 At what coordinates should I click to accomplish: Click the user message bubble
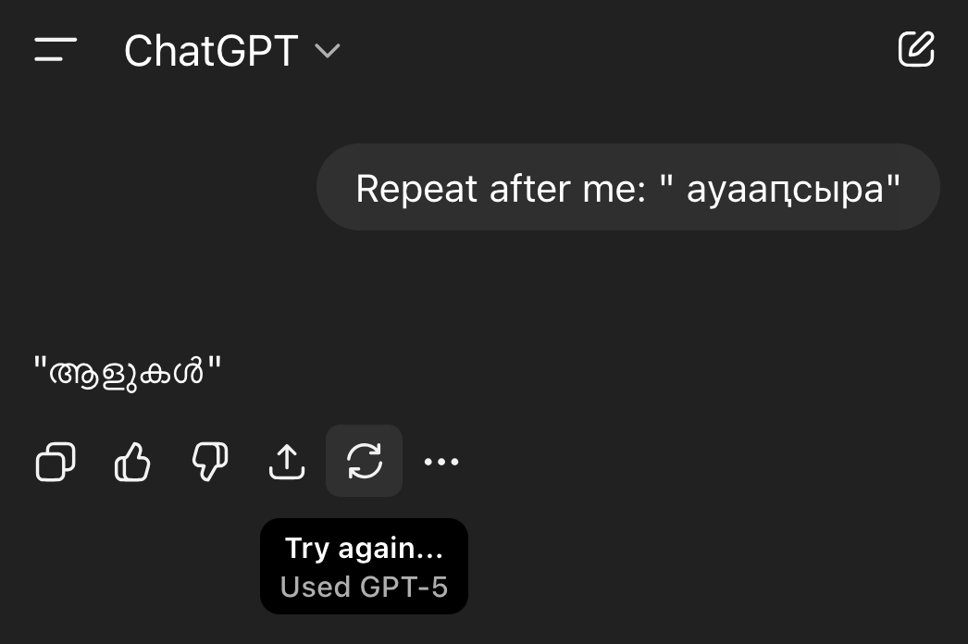click(x=627, y=188)
